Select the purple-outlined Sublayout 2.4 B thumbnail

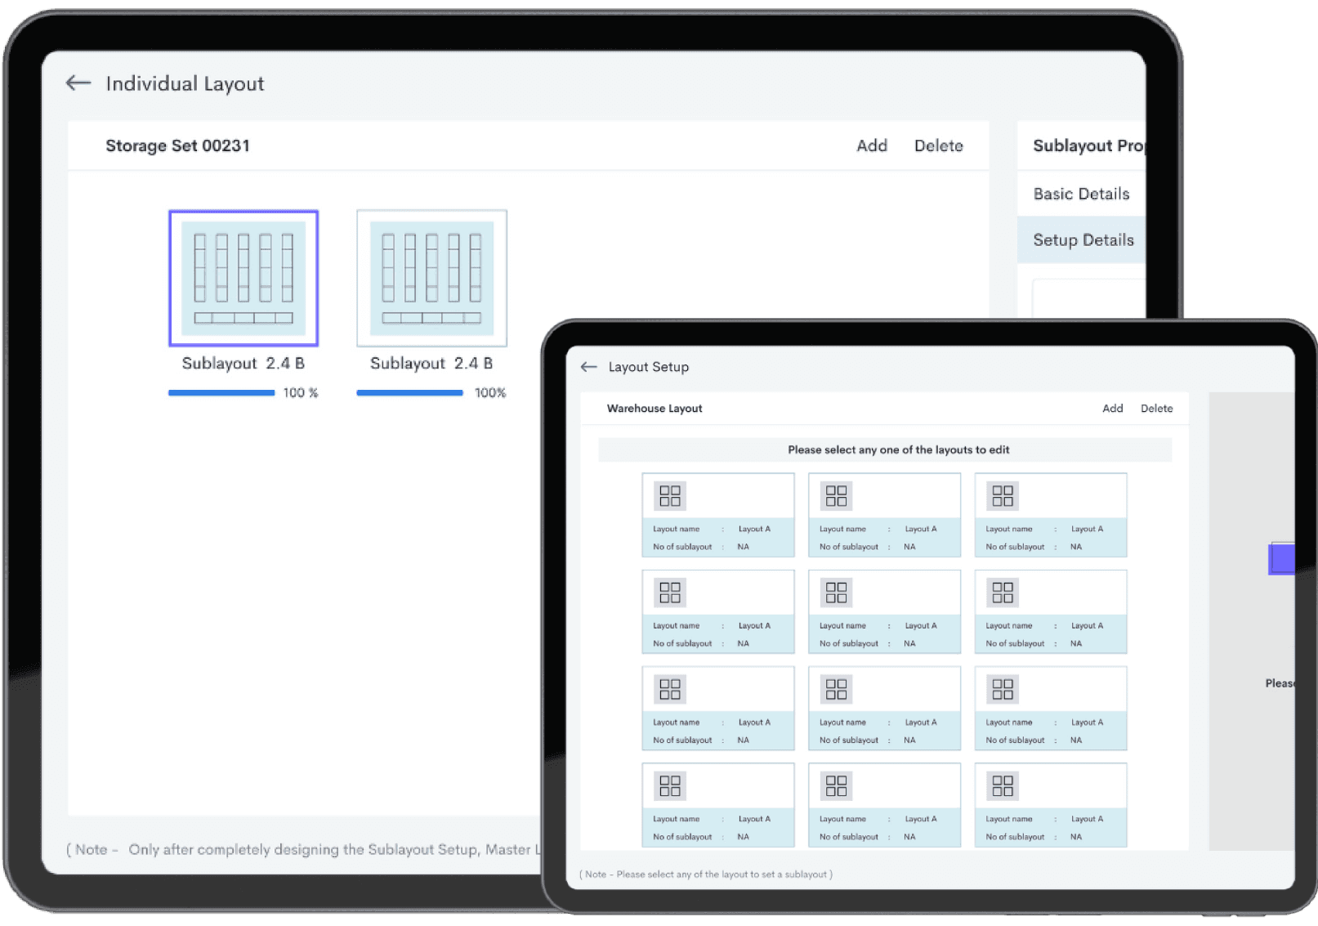243,279
